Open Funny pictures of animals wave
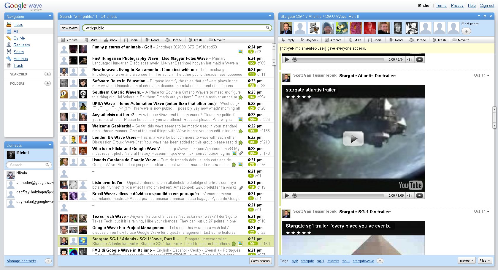This screenshot has height=270, width=498. tap(165, 49)
